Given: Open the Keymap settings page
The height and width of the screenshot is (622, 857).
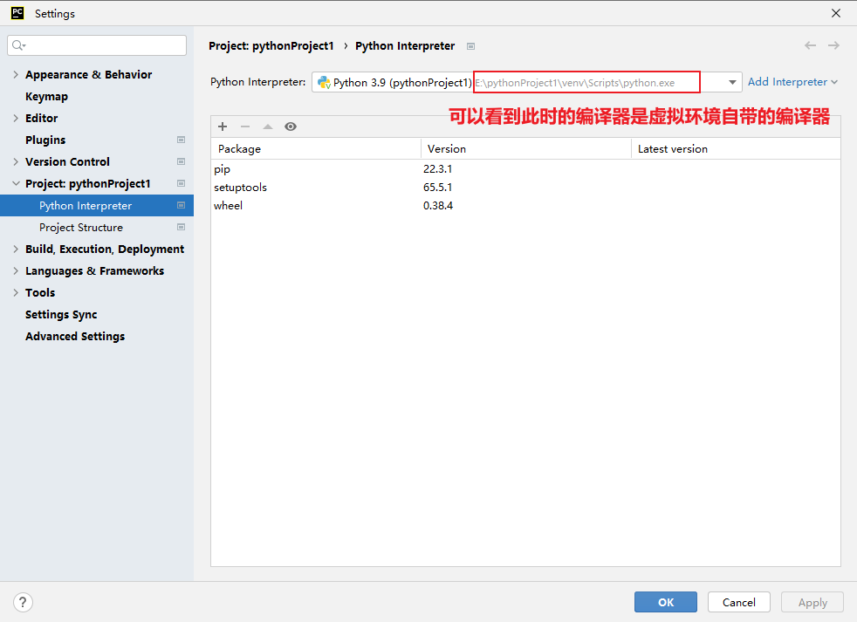Looking at the screenshot, I should [46, 96].
